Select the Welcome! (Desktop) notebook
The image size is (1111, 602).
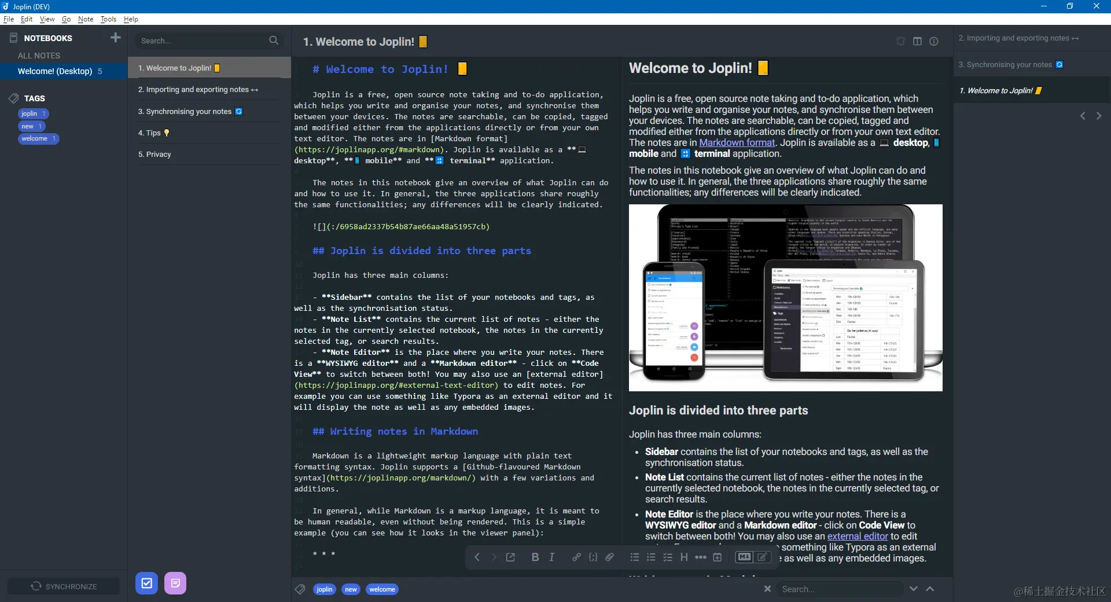click(x=64, y=71)
